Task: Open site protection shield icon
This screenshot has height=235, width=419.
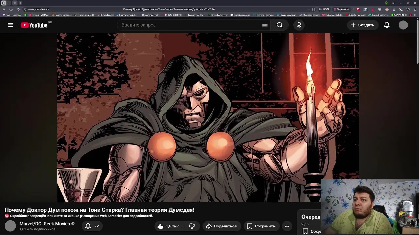Action: 25,9
